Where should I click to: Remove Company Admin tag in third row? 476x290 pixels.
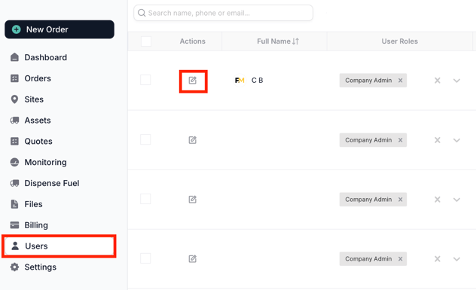(401, 200)
